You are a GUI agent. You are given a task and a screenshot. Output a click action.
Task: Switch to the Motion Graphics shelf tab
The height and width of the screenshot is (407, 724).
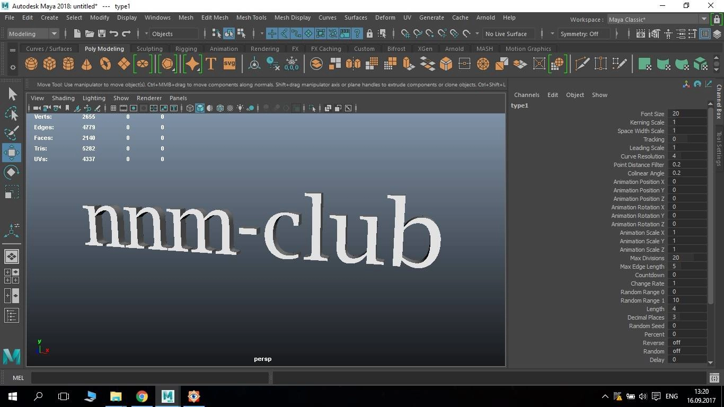(528, 49)
